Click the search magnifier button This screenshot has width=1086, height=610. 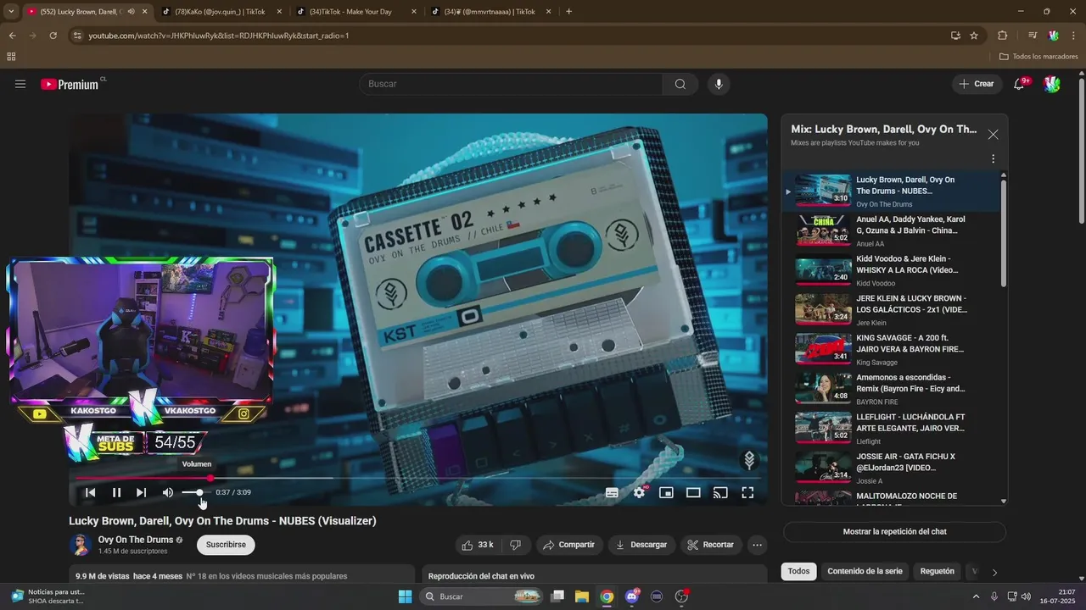click(x=680, y=84)
